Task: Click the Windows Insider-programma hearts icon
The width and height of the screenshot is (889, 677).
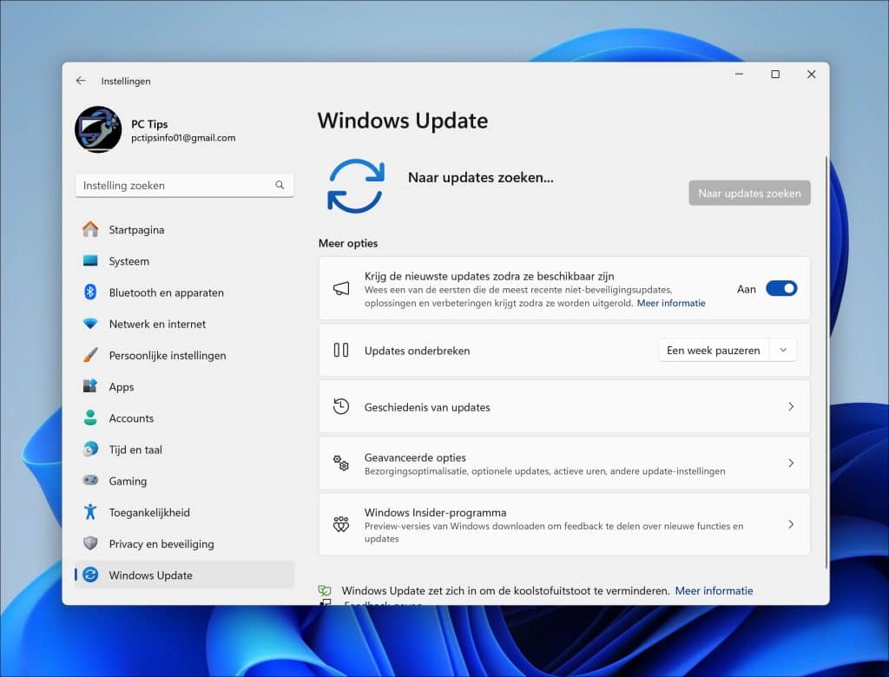Action: [340, 524]
